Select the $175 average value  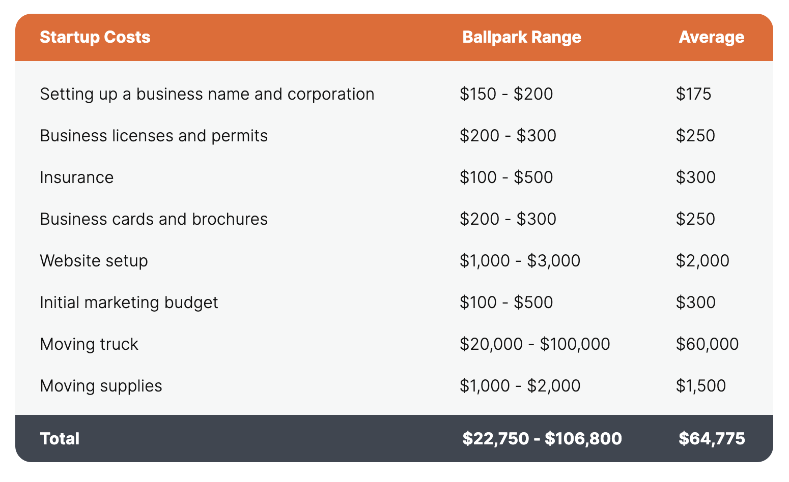[x=693, y=94]
